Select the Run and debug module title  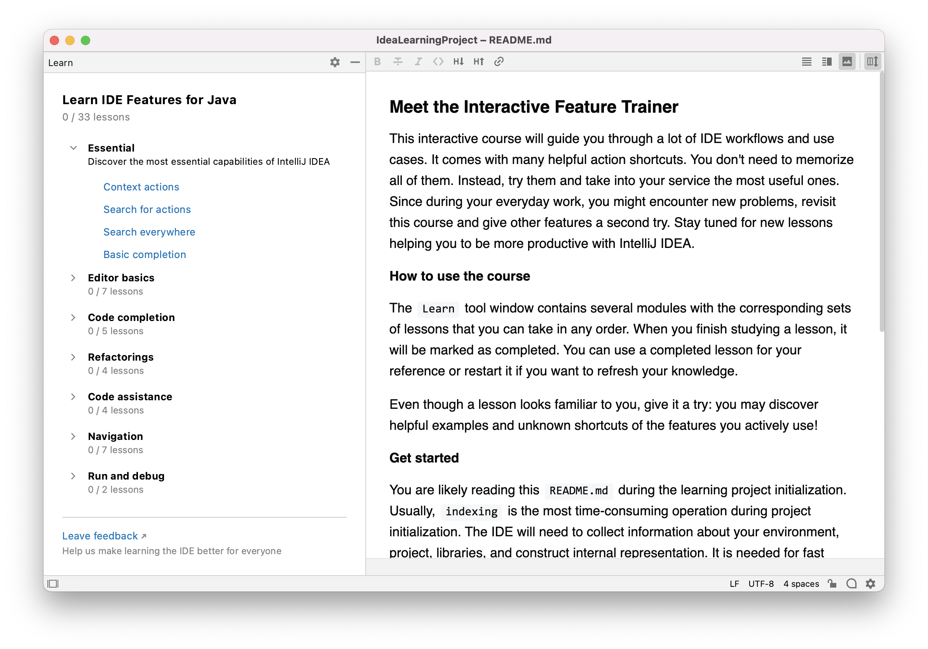tap(126, 476)
